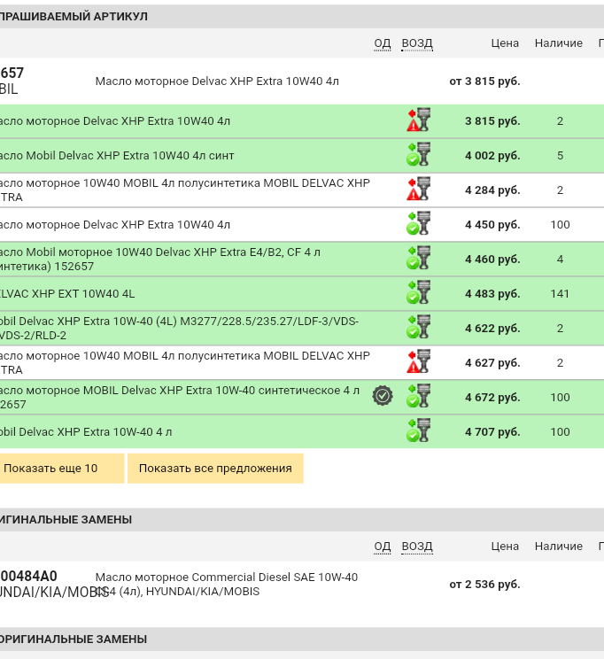This screenshot has width=604, height=659.
Task: Select price "от 3 815 руб."
Action: [484, 81]
